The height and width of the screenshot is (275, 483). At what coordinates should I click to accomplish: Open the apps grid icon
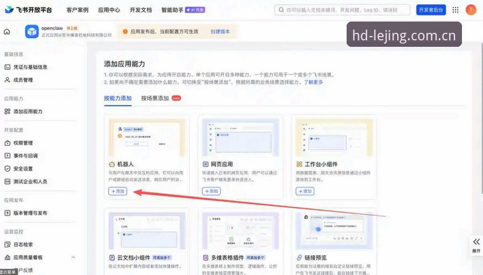[456, 10]
